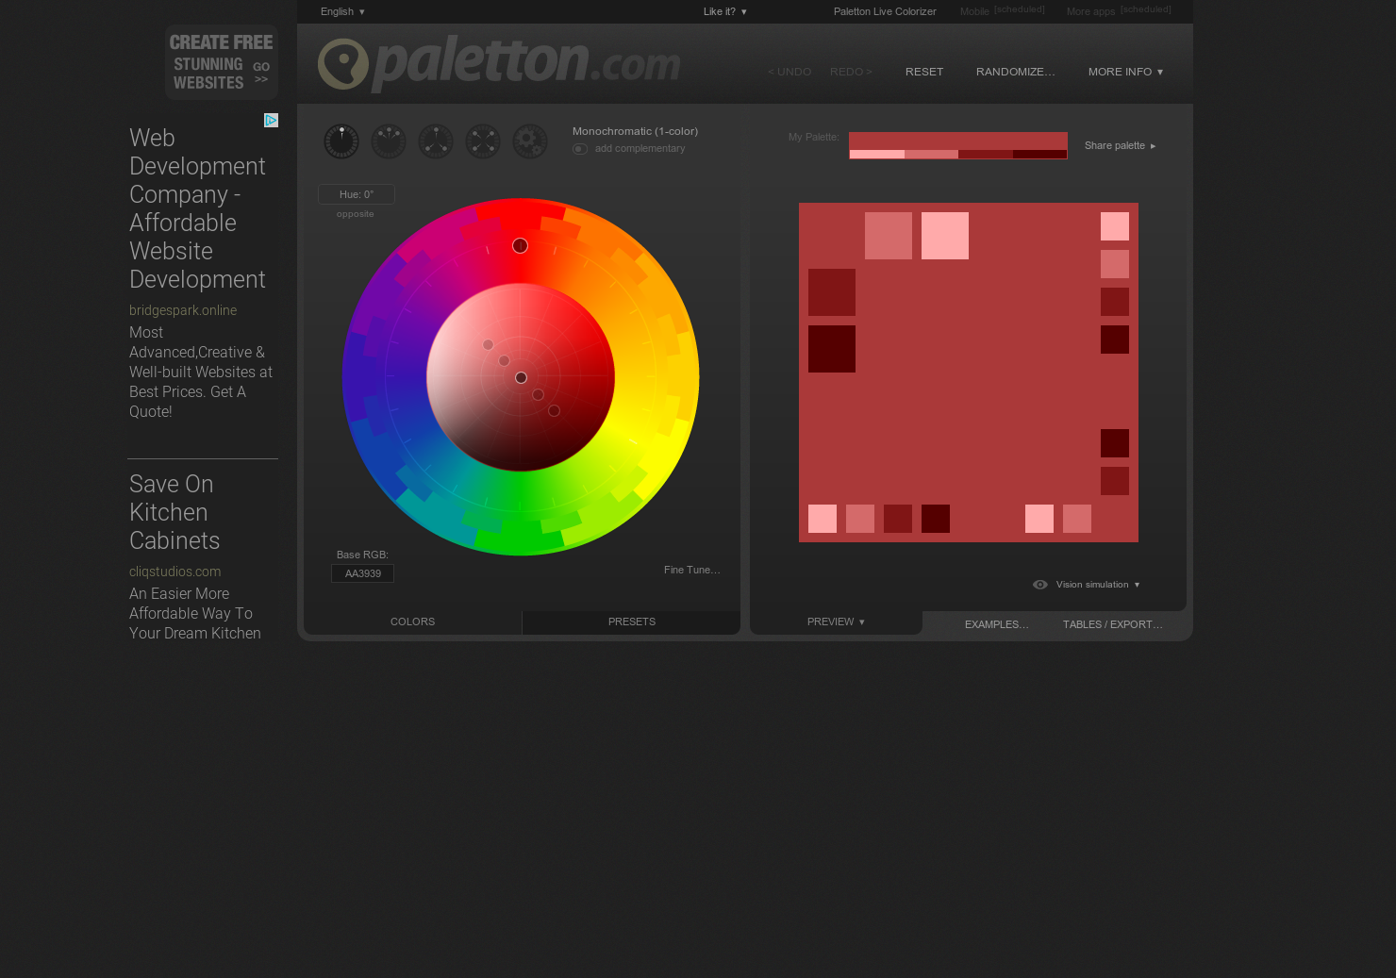The height and width of the screenshot is (978, 1396).
Task: Switch to the COLORS tab
Action: coord(412,622)
